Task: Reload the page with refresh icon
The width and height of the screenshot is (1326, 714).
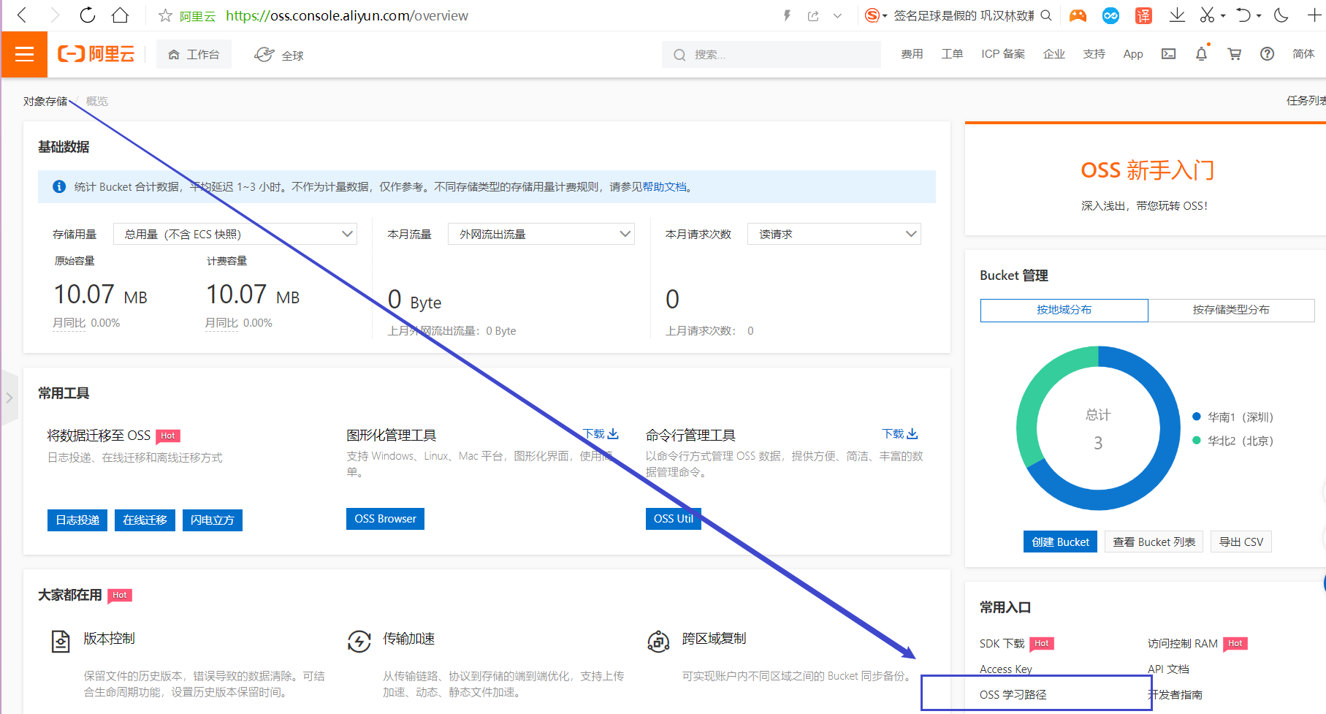Action: [x=88, y=15]
